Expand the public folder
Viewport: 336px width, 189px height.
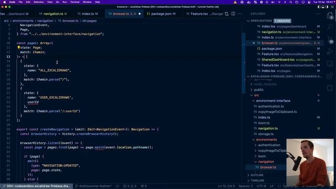click(259, 90)
